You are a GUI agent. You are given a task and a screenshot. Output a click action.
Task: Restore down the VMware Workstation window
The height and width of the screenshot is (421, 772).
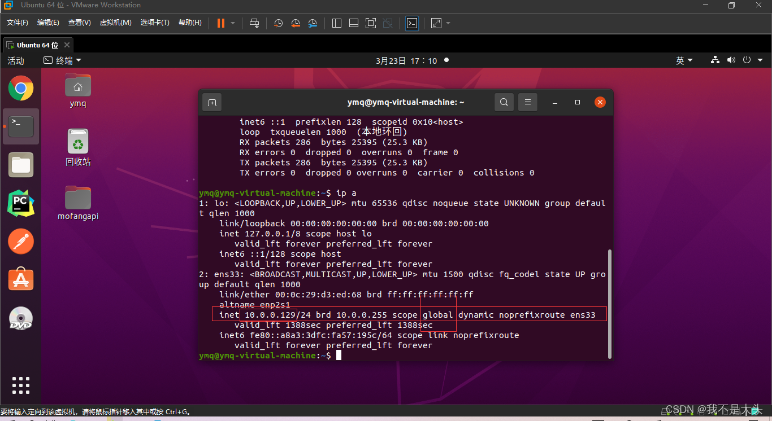(732, 6)
